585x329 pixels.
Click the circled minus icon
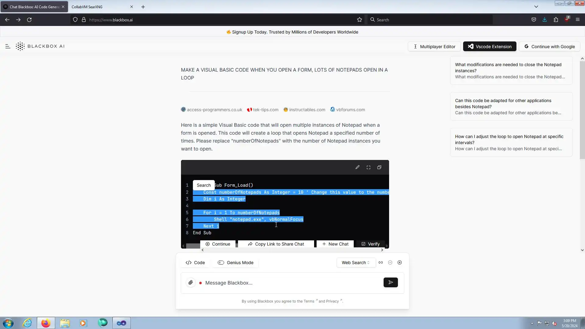(390, 263)
